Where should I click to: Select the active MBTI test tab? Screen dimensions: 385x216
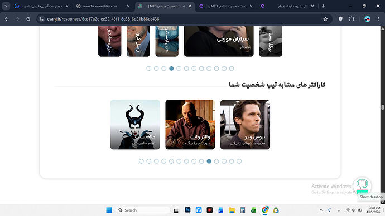tap(165, 6)
